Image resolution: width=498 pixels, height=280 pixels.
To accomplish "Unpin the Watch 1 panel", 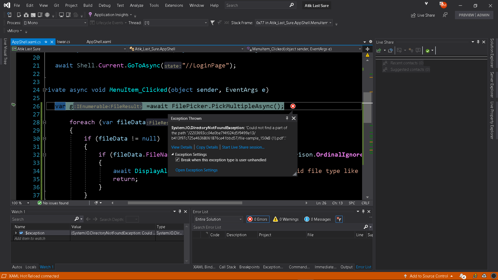I will click(180, 212).
